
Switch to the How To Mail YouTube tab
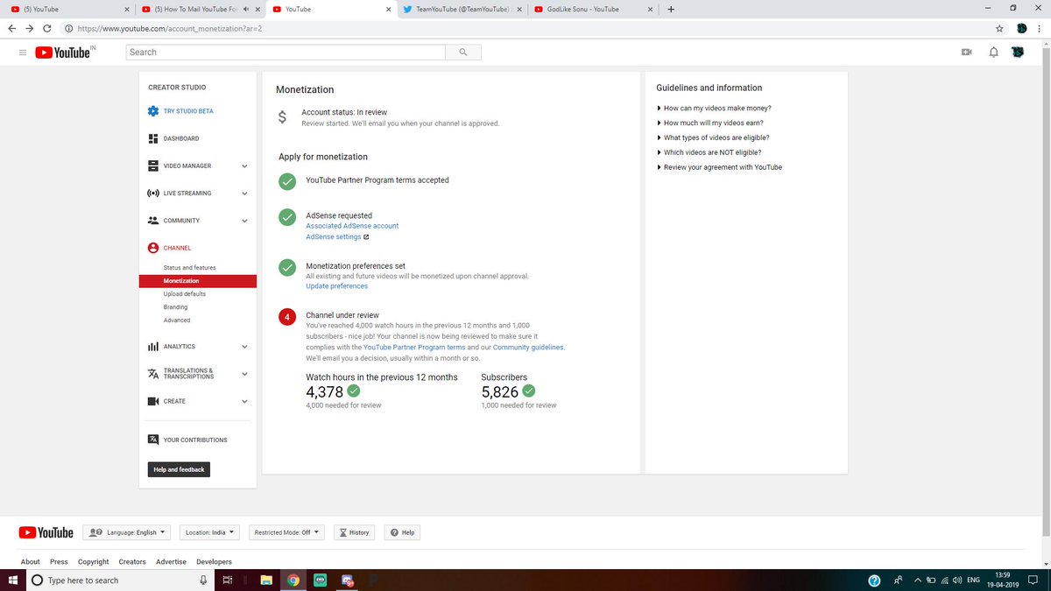pyautogui.click(x=200, y=10)
